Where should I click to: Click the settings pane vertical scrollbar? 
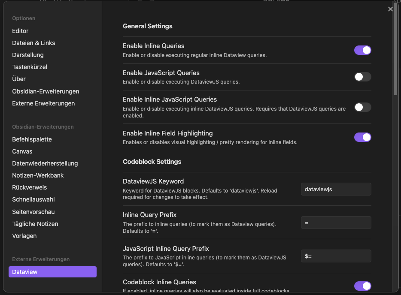[x=395, y=48]
